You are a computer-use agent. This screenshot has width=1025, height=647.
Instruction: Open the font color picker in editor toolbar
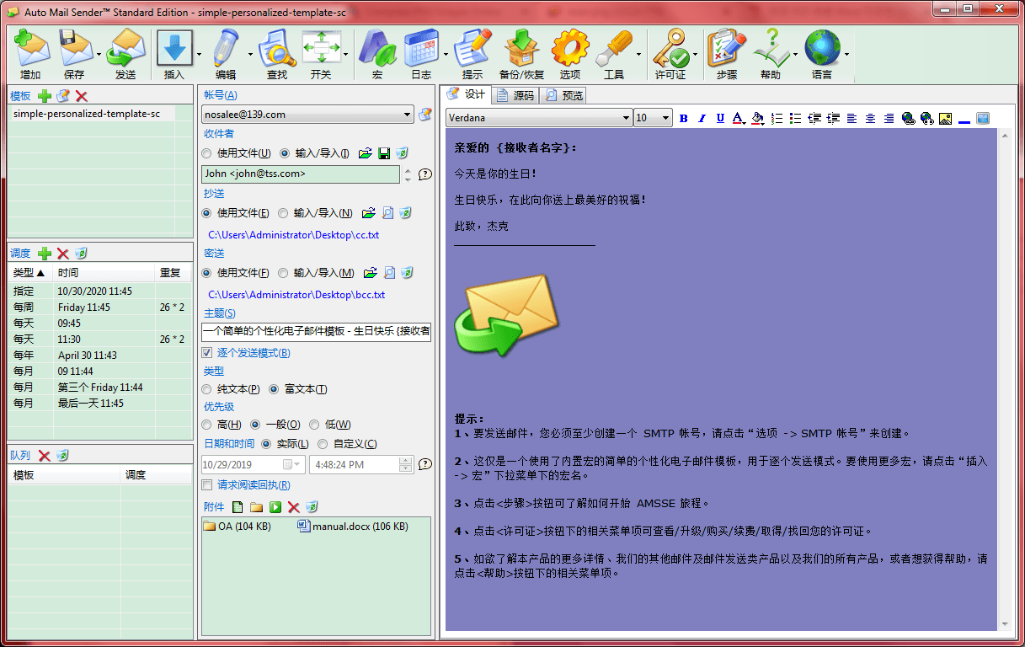click(739, 119)
